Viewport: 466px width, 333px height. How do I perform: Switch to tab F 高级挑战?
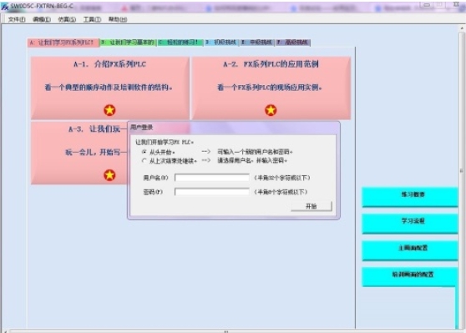click(x=293, y=43)
